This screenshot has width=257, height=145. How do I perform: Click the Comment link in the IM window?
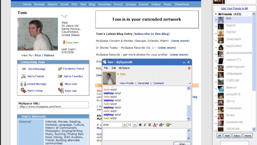click(x=158, y=83)
